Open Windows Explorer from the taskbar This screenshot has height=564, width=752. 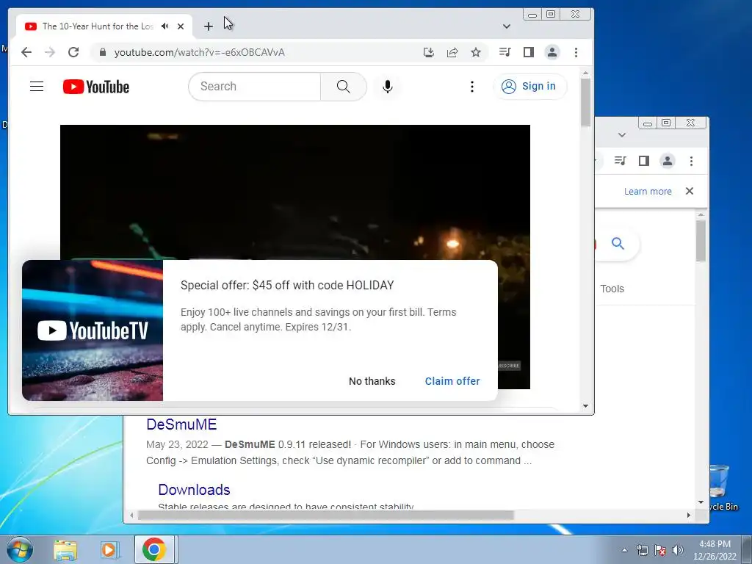(65, 549)
